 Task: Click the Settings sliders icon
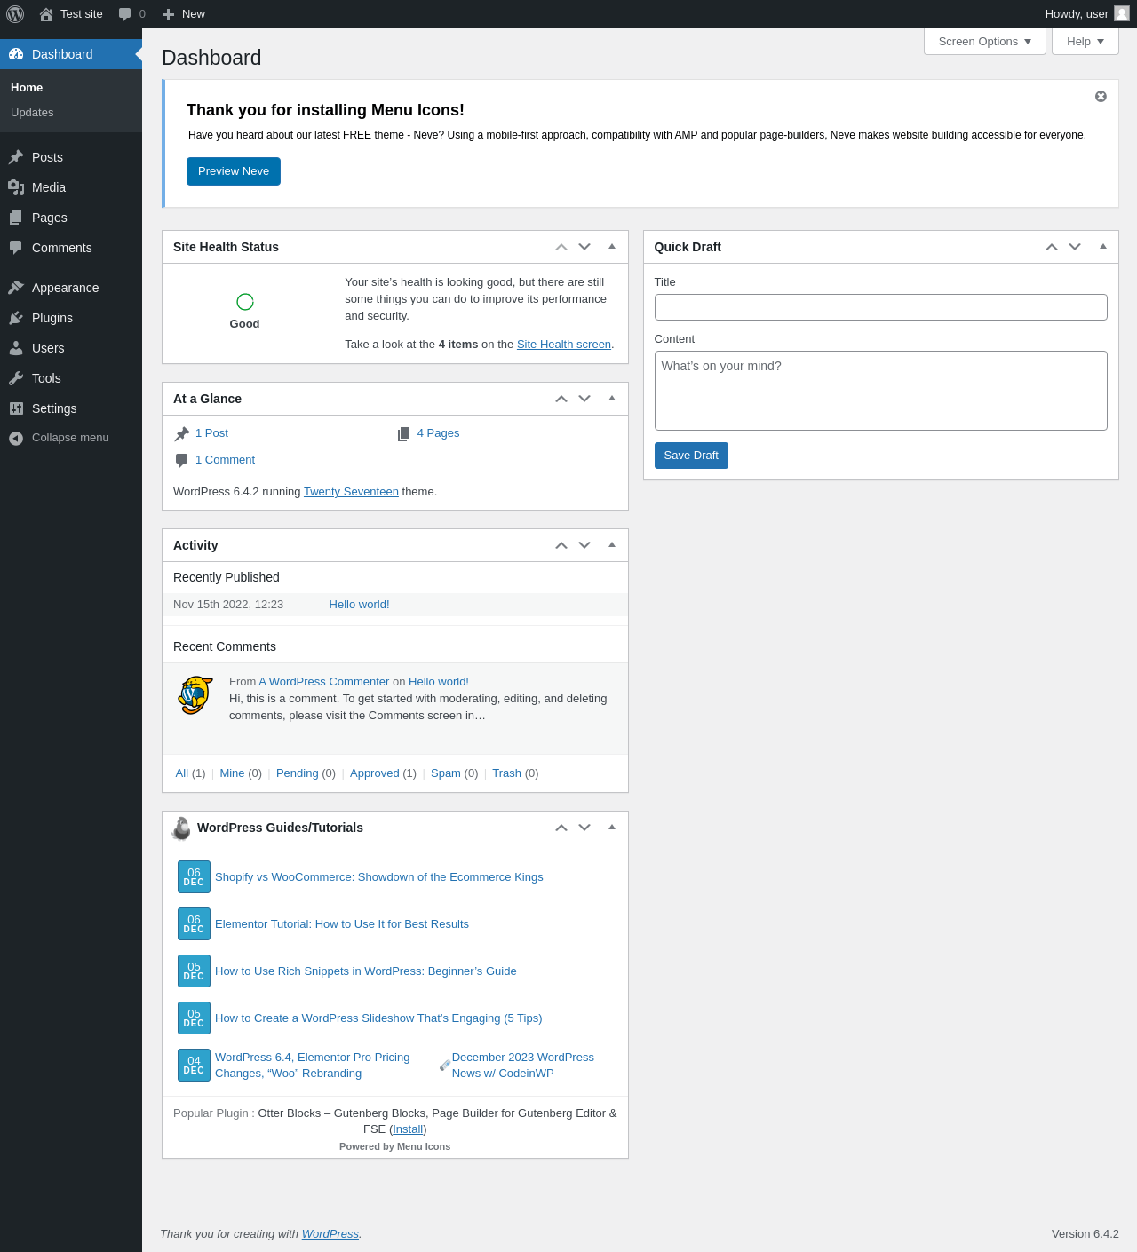pos(16,408)
